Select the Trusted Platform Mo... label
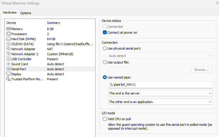 coord(27,79)
